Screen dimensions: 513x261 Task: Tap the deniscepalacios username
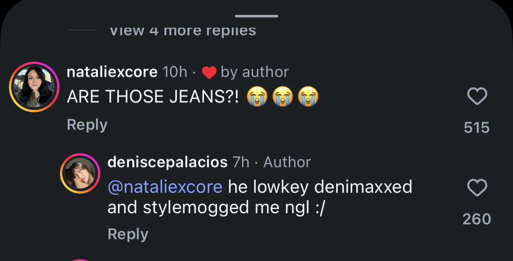[168, 162]
